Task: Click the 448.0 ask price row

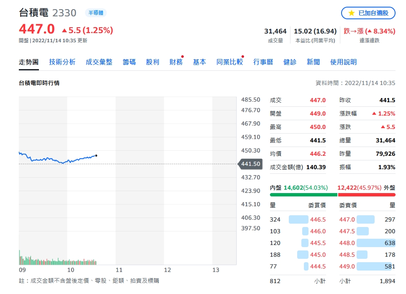Action: (x=367, y=243)
